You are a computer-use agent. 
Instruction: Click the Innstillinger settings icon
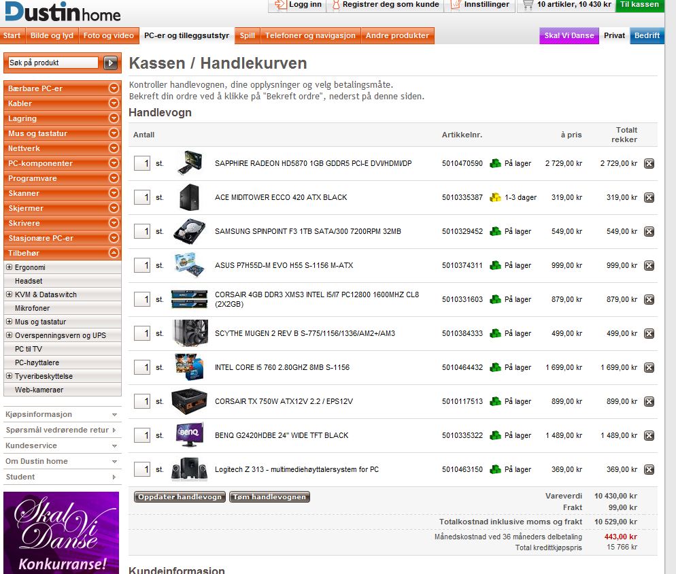(x=455, y=5)
